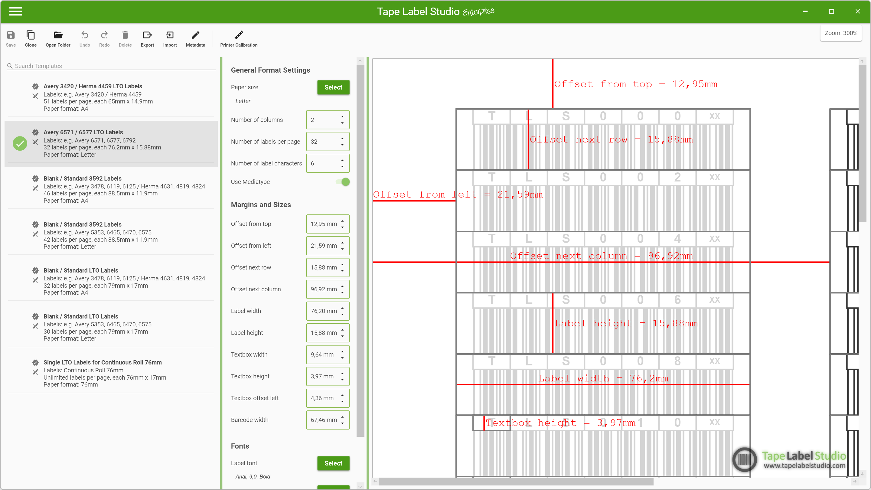Decrease Offset next column value
The width and height of the screenshot is (871, 490).
[x=342, y=292]
